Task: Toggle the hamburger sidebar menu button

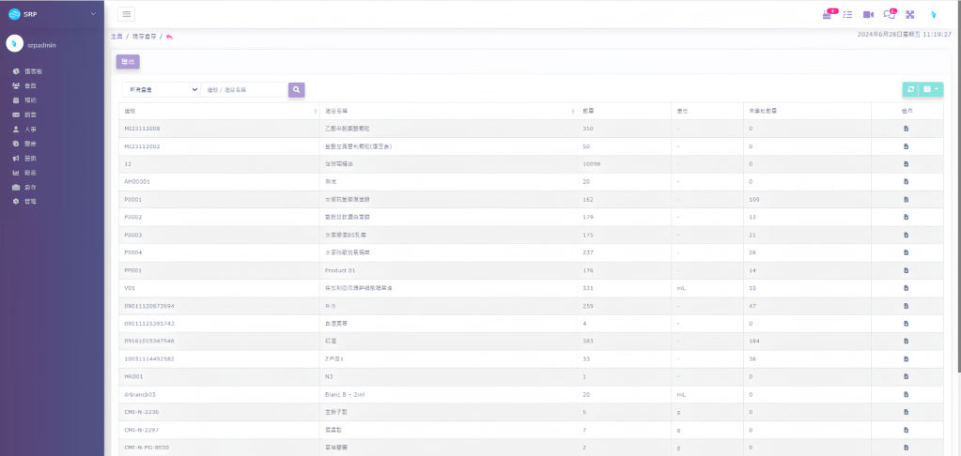Action: pos(127,14)
